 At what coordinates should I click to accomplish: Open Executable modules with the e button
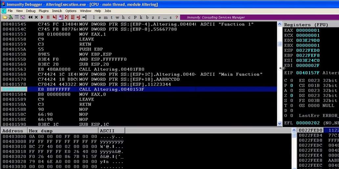tap(100, 17)
